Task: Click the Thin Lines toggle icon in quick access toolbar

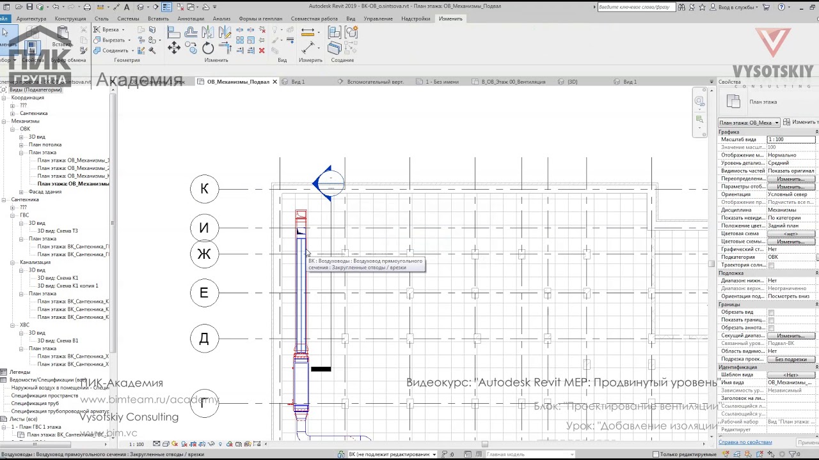Action: (166, 7)
